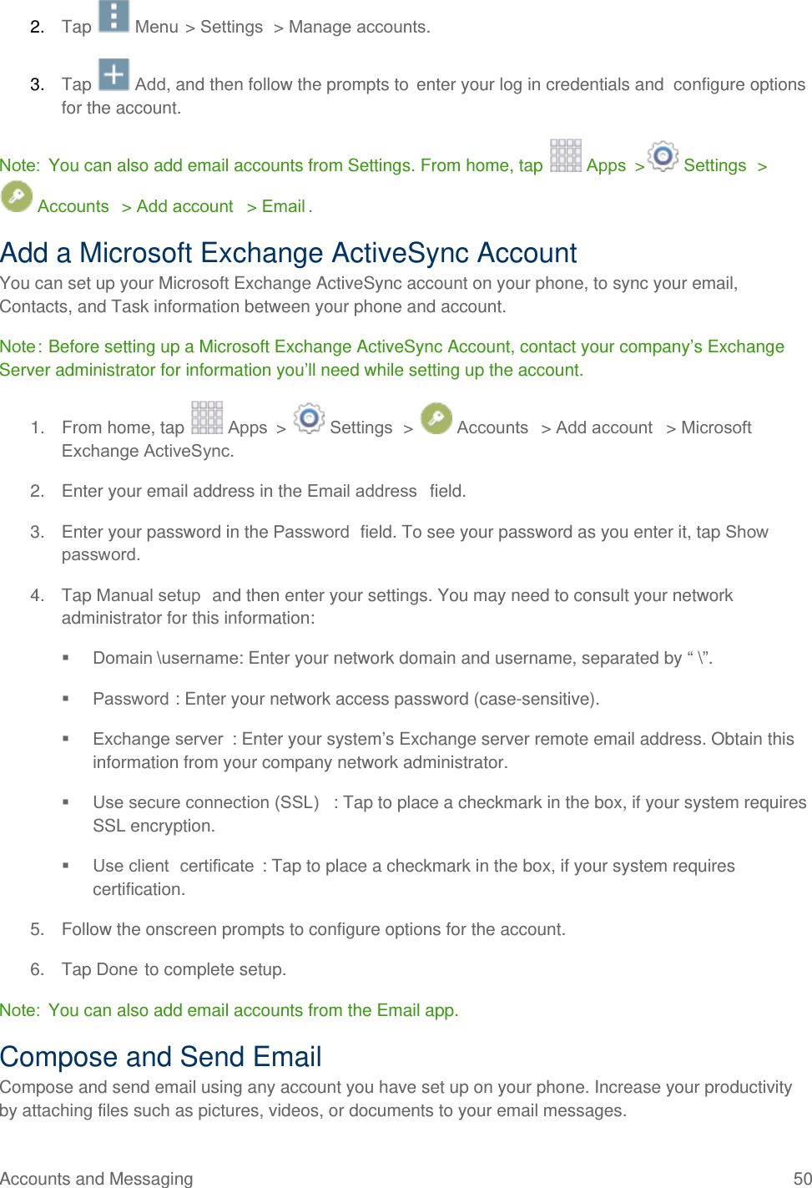Click the three-dot Menu icon

[113, 17]
